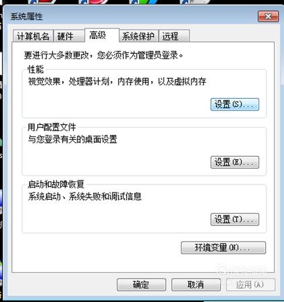The image size is (284, 302).
Task: Open user profiles 设置(E) button
Action: point(235,162)
